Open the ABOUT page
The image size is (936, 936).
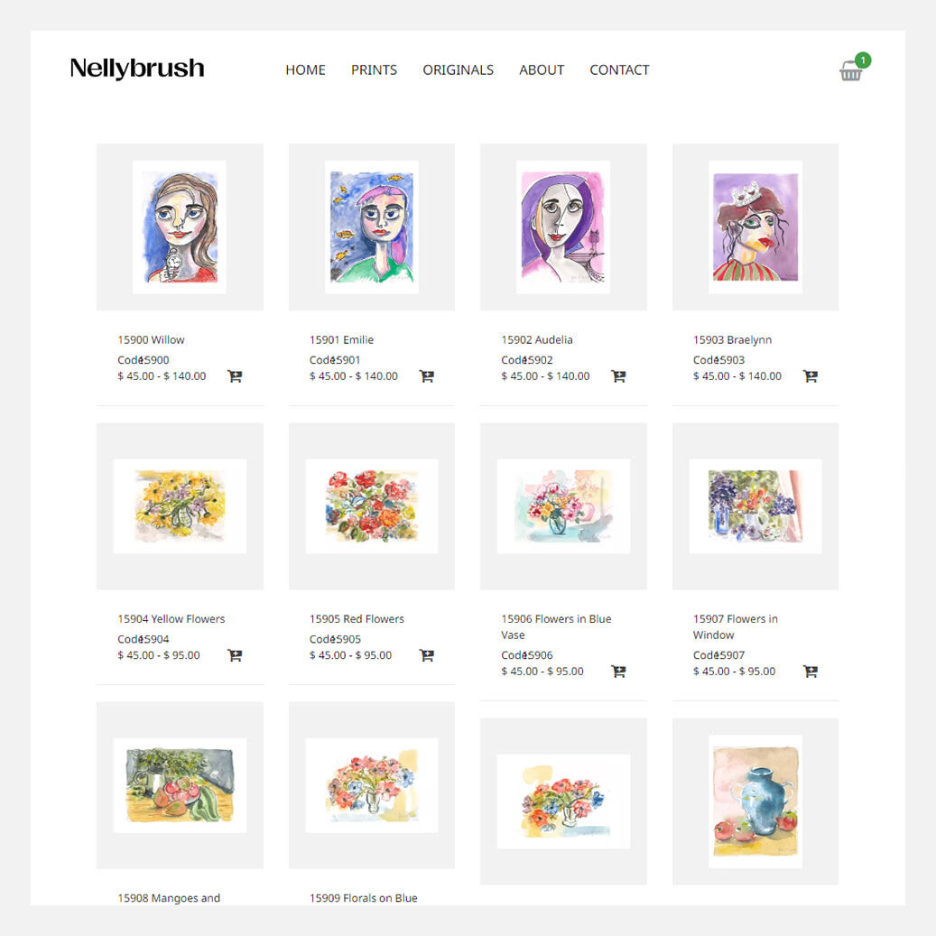[542, 70]
